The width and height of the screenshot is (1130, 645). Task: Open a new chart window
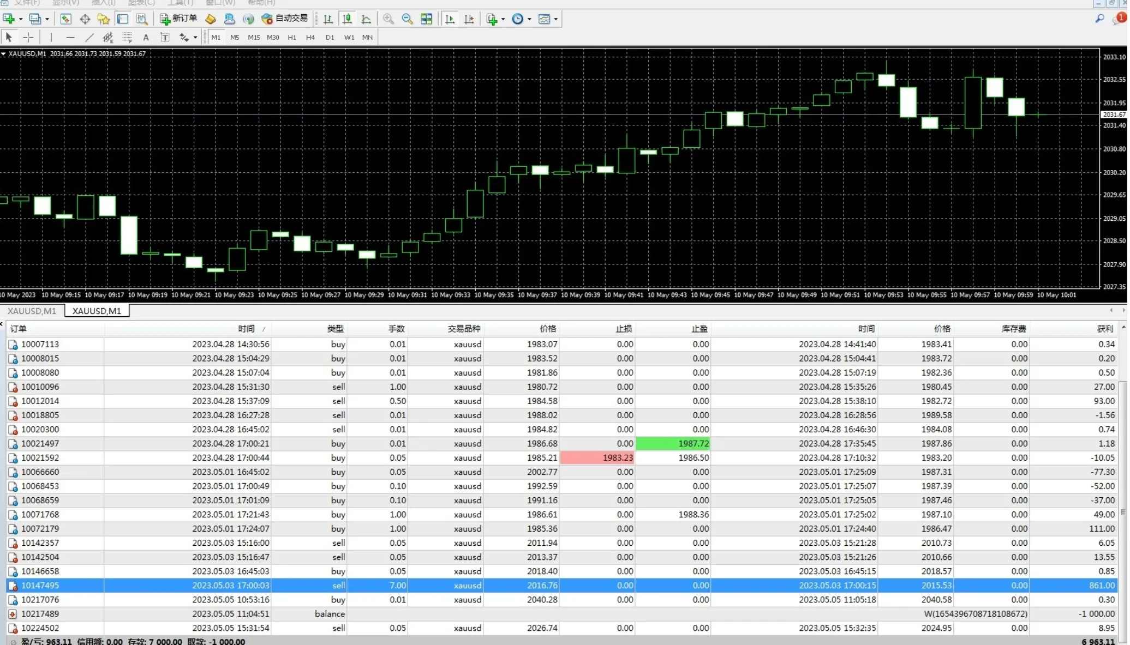click(9, 19)
